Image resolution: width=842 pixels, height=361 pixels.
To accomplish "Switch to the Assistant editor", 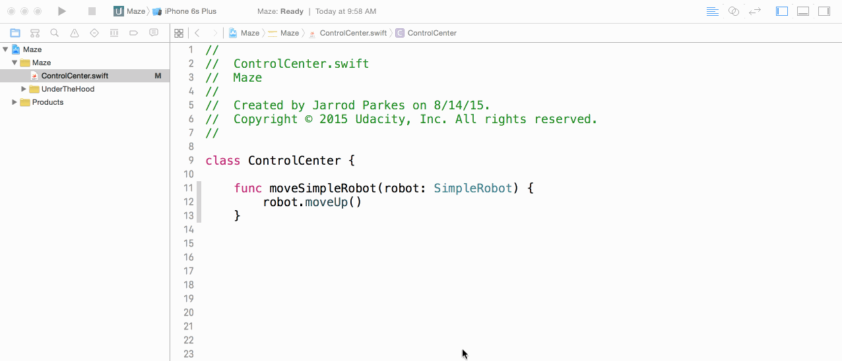I will click(x=733, y=11).
